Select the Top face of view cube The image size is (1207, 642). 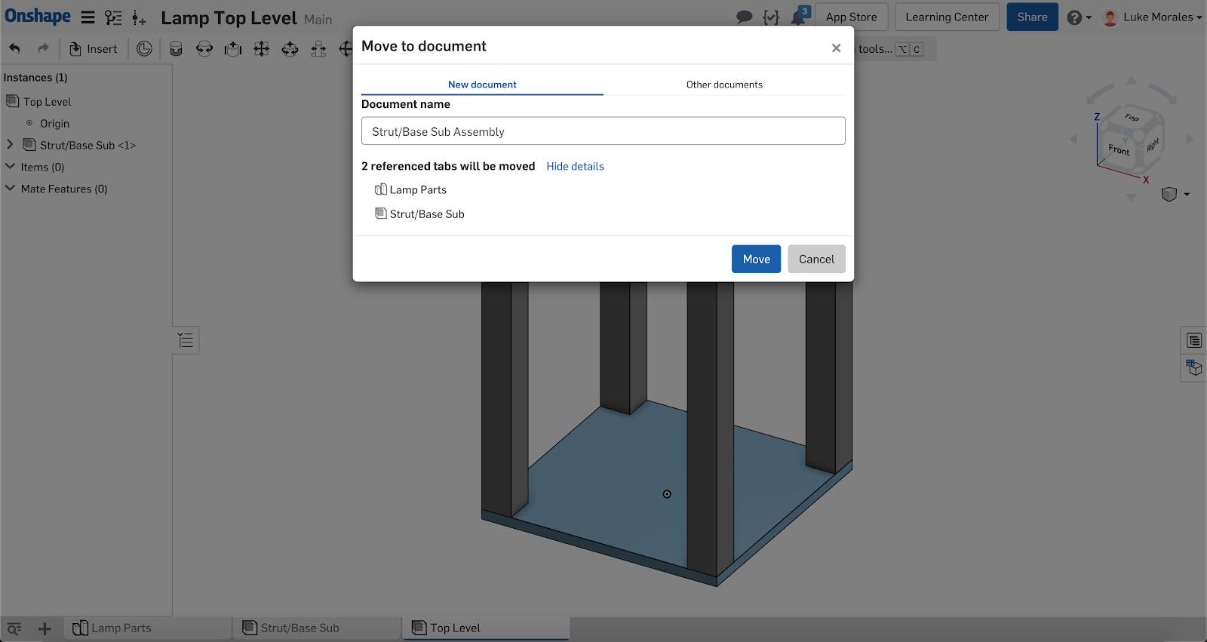pyautogui.click(x=1131, y=118)
